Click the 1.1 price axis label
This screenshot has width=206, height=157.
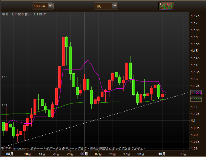click(193, 121)
